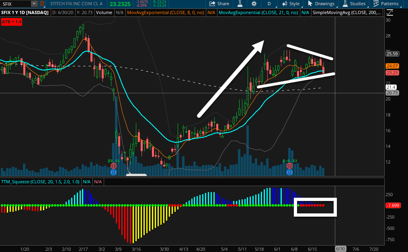The image size is (408, 252).
Task: Open the SFIX symbol dropdown arrow
Action: 34,4
